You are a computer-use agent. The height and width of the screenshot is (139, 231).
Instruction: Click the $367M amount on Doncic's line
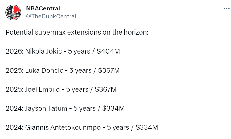pos(109,70)
